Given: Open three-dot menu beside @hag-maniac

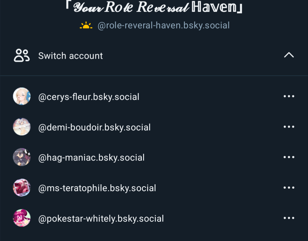Looking at the screenshot, I should click(289, 157).
